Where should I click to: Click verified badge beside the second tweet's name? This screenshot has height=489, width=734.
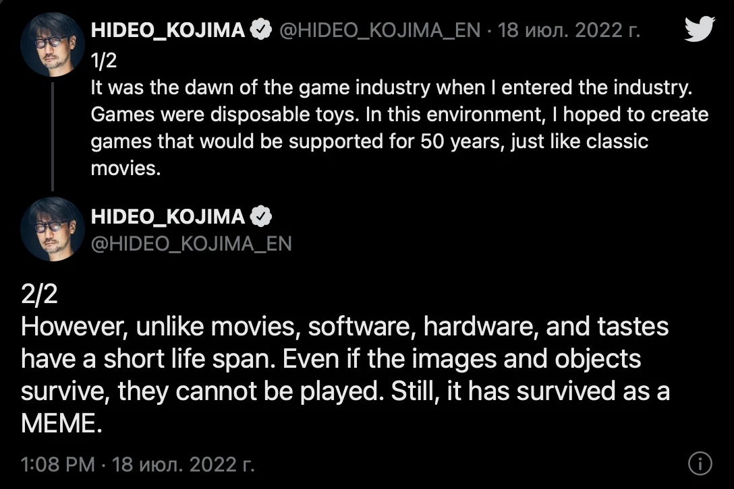tap(260, 216)
